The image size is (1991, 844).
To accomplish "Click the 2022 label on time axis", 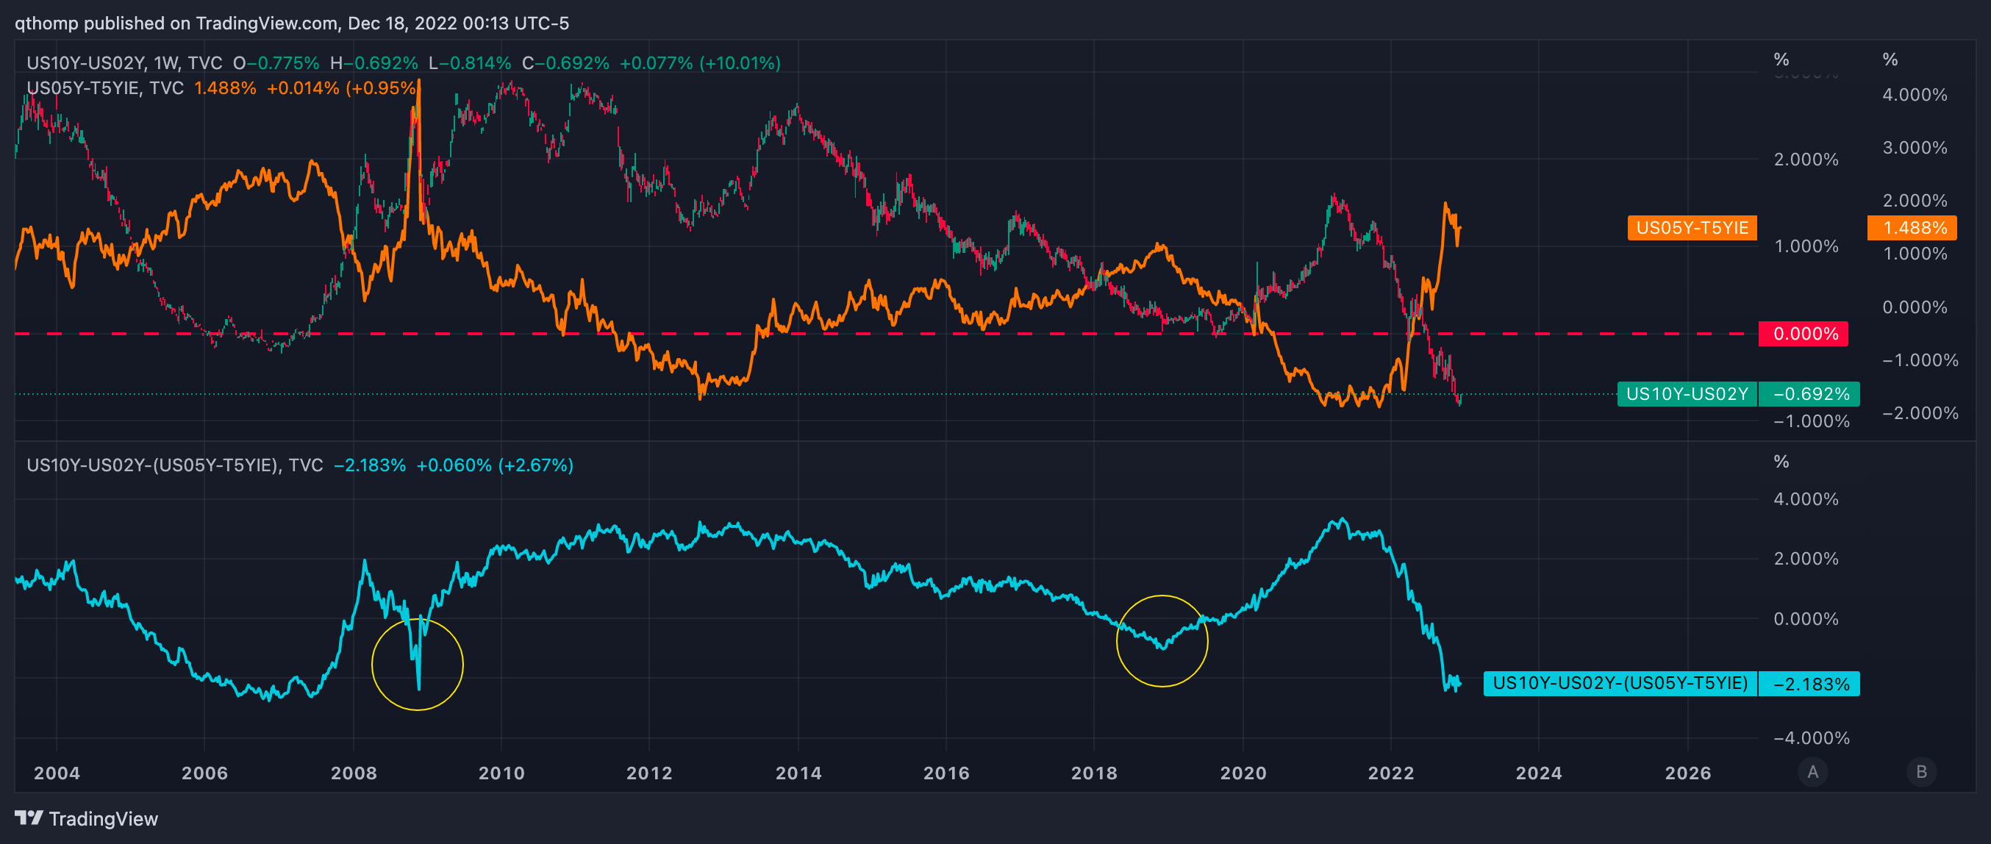I will [1390, 773].
